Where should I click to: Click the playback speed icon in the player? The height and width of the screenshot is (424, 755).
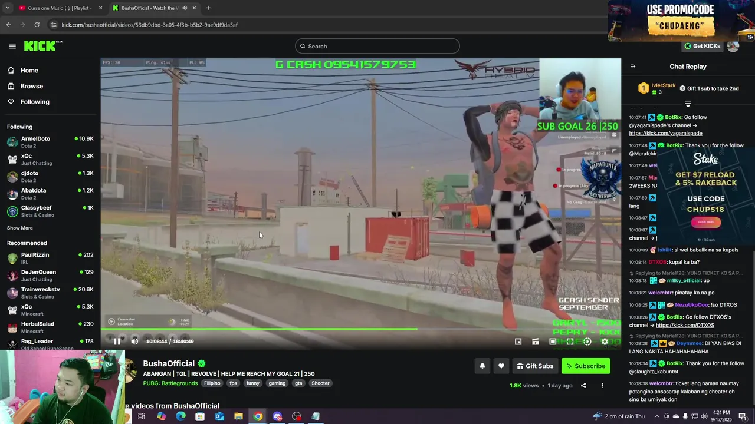pos(587,342)
